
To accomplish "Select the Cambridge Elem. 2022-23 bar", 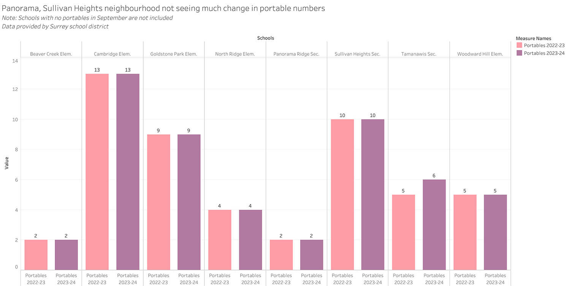I will click(97, 171).
